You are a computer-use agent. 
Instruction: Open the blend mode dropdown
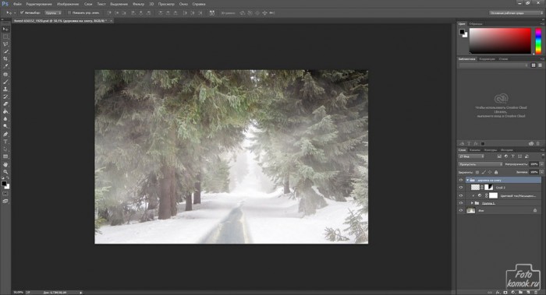coord(480,164)
